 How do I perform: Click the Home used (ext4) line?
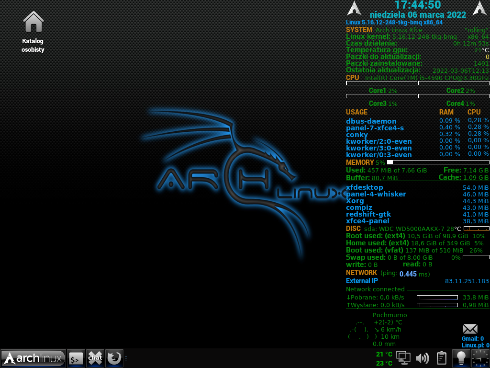point(415,243)
